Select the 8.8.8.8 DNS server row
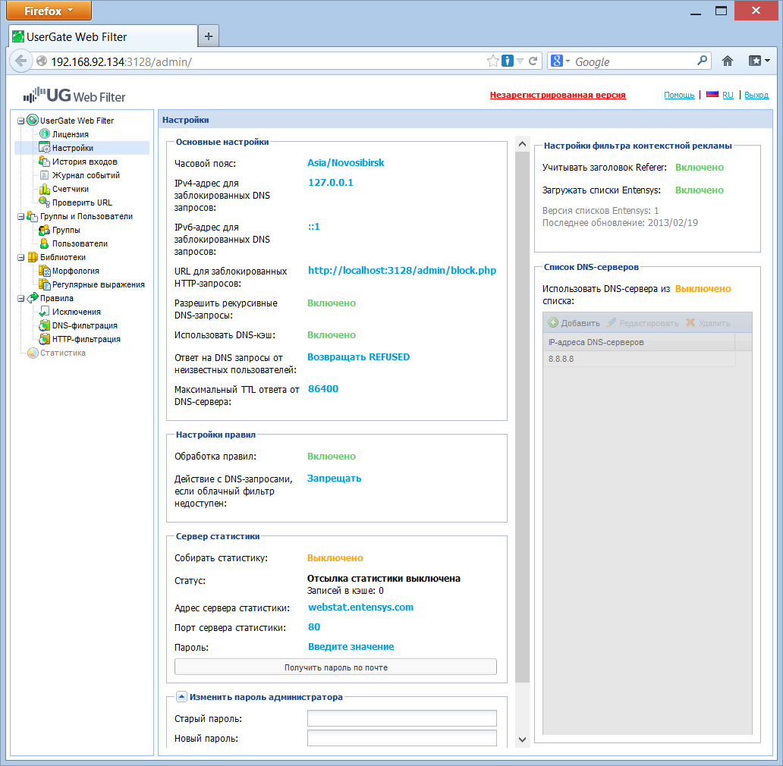This screenshot has width=783, height=766. [639, 359]
